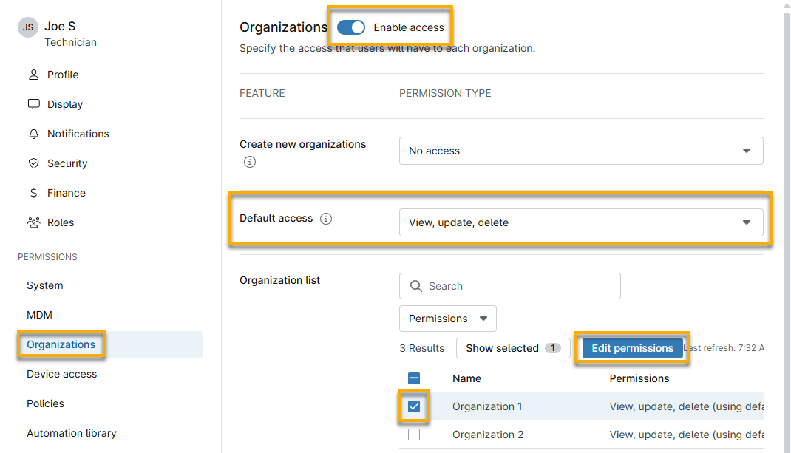Open the Create new organizations dropdown
Image resolution: width=791 pixels, height=453 pixels.
(x=581, y=151)
